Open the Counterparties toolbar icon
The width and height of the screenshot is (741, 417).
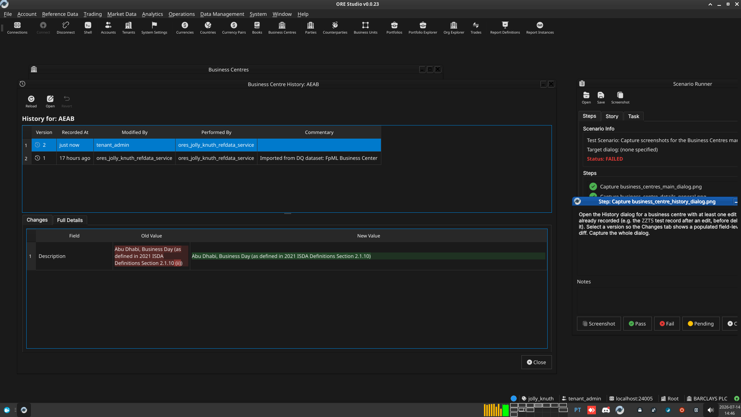[335, 28]
